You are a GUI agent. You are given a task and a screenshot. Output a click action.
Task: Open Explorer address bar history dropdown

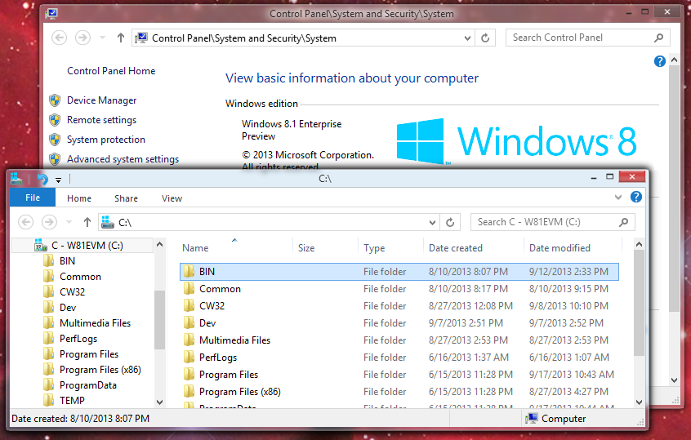(432, 222)
